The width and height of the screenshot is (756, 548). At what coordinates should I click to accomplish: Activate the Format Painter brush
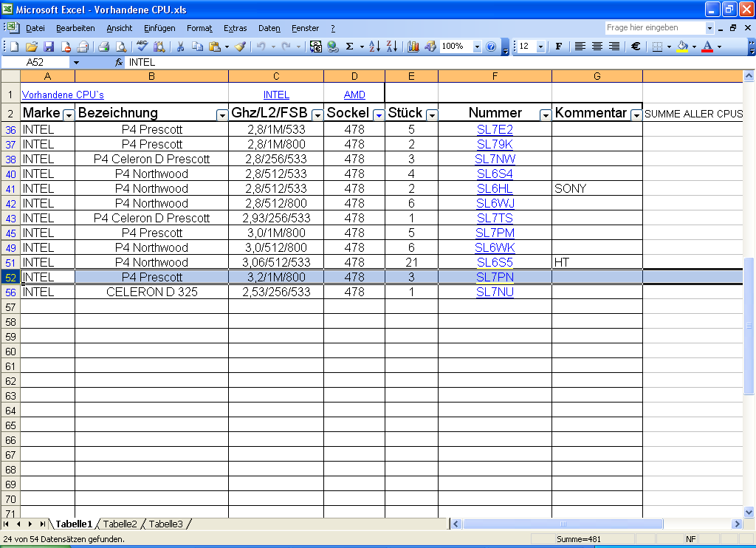(240, 47)
